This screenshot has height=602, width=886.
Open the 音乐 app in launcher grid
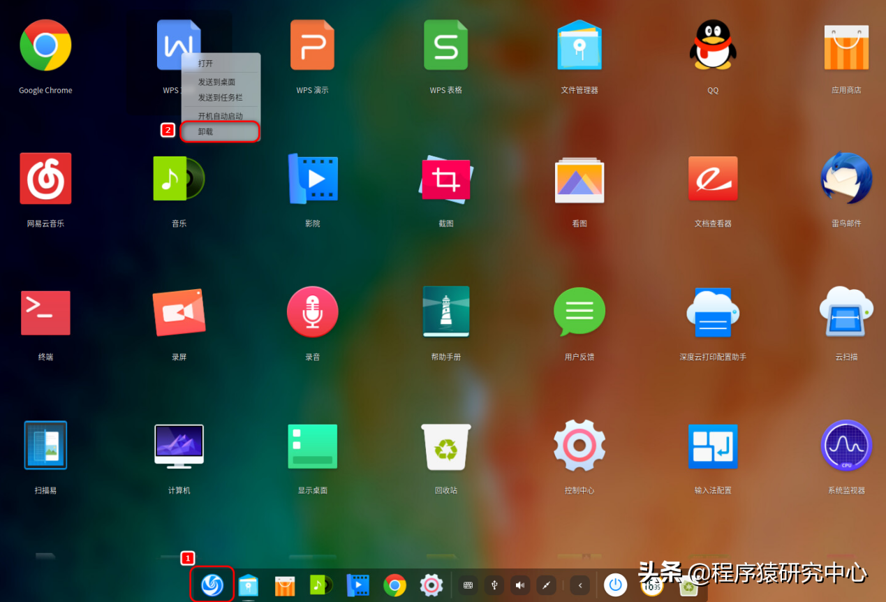[x=179, y=178]
